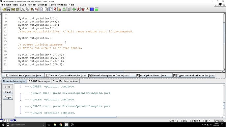This screenshot has height=127, width=226.
Task: Click the scissors Cut icon
Action: coord(23,9)
